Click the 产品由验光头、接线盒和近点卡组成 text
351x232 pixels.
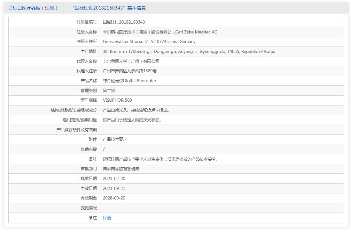[x=136, y=110]
